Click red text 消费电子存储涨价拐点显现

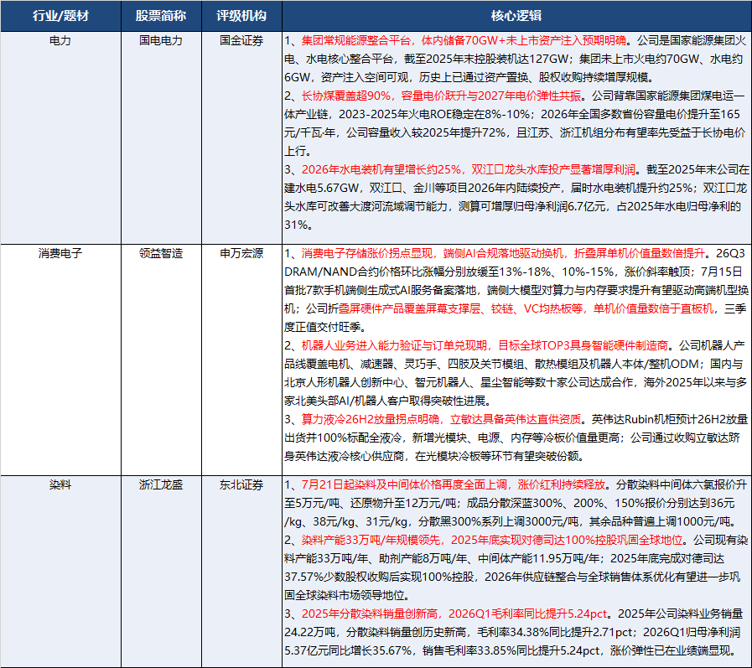click(367, 253)
